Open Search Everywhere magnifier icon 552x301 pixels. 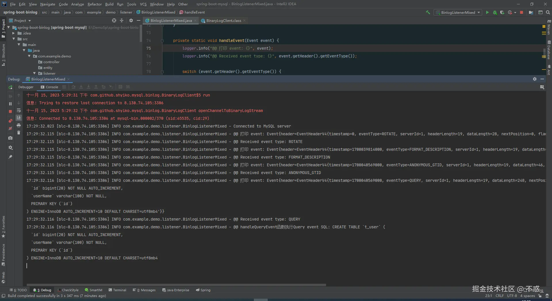[548, 12]
